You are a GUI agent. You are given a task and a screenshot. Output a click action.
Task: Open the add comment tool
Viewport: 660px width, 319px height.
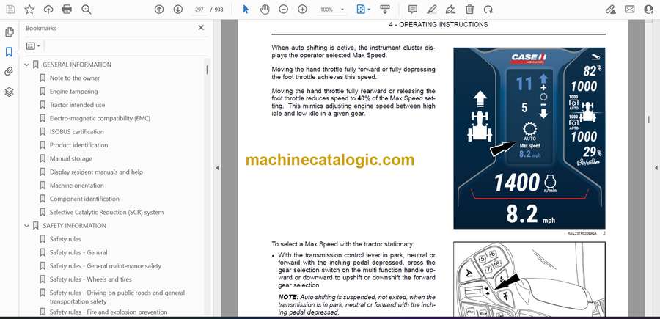point(413,10)
